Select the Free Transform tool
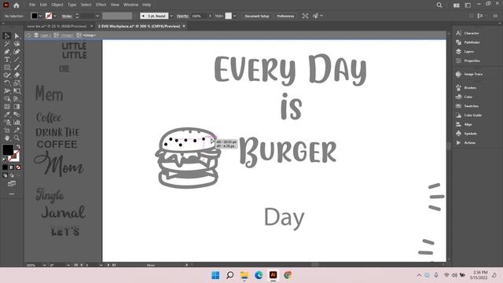The image size is (503, 283). tap(17, 91)
